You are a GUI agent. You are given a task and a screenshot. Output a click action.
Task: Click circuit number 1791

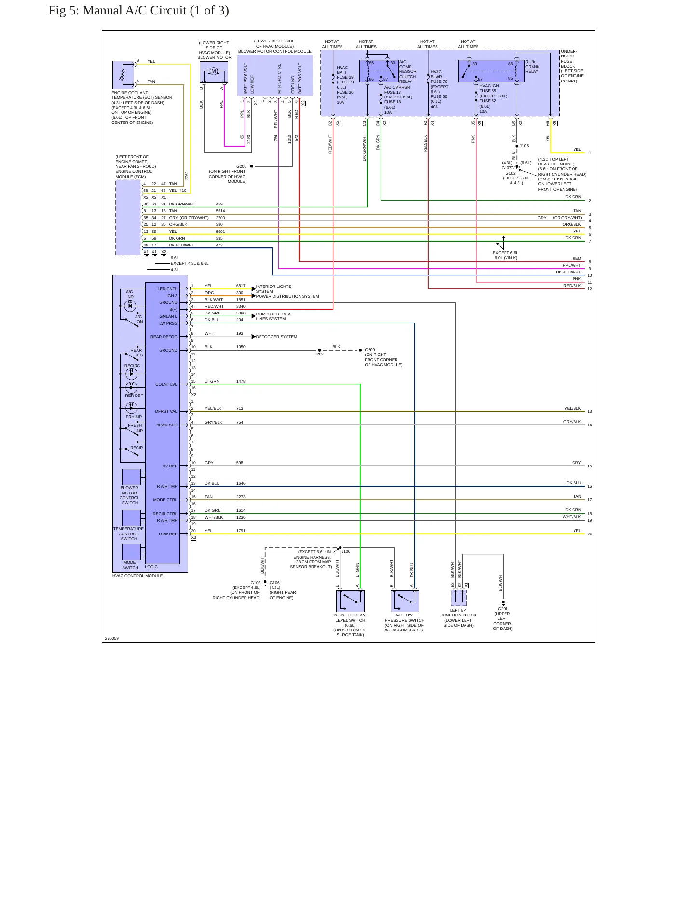(x=241, y=531)
